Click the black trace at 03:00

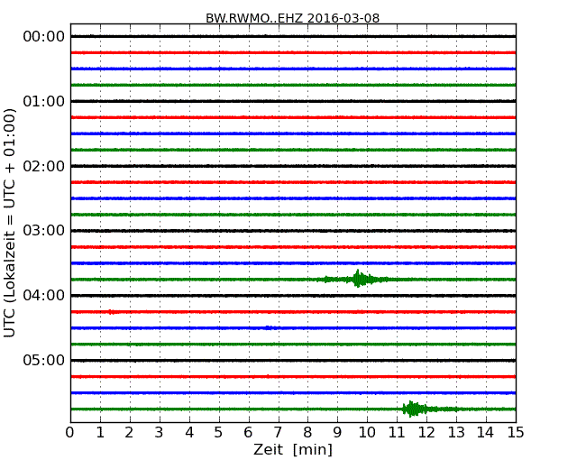293,231
